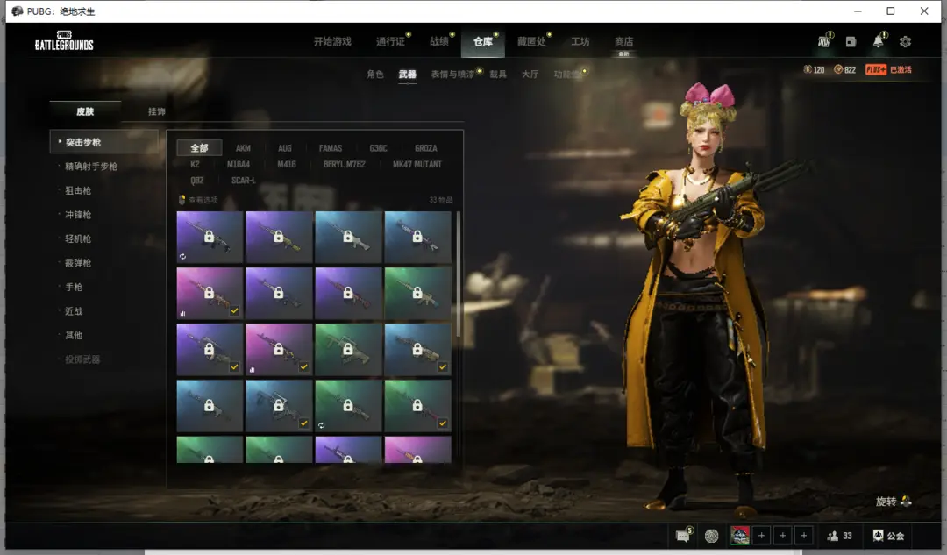Click lock icon on first skin thumbnail
Image resolution: width=947 pixels, height=555 pixels.
point(209,236)
